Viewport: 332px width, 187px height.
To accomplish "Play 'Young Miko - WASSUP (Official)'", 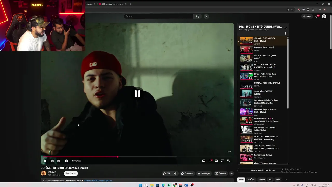I will [262, 94].
